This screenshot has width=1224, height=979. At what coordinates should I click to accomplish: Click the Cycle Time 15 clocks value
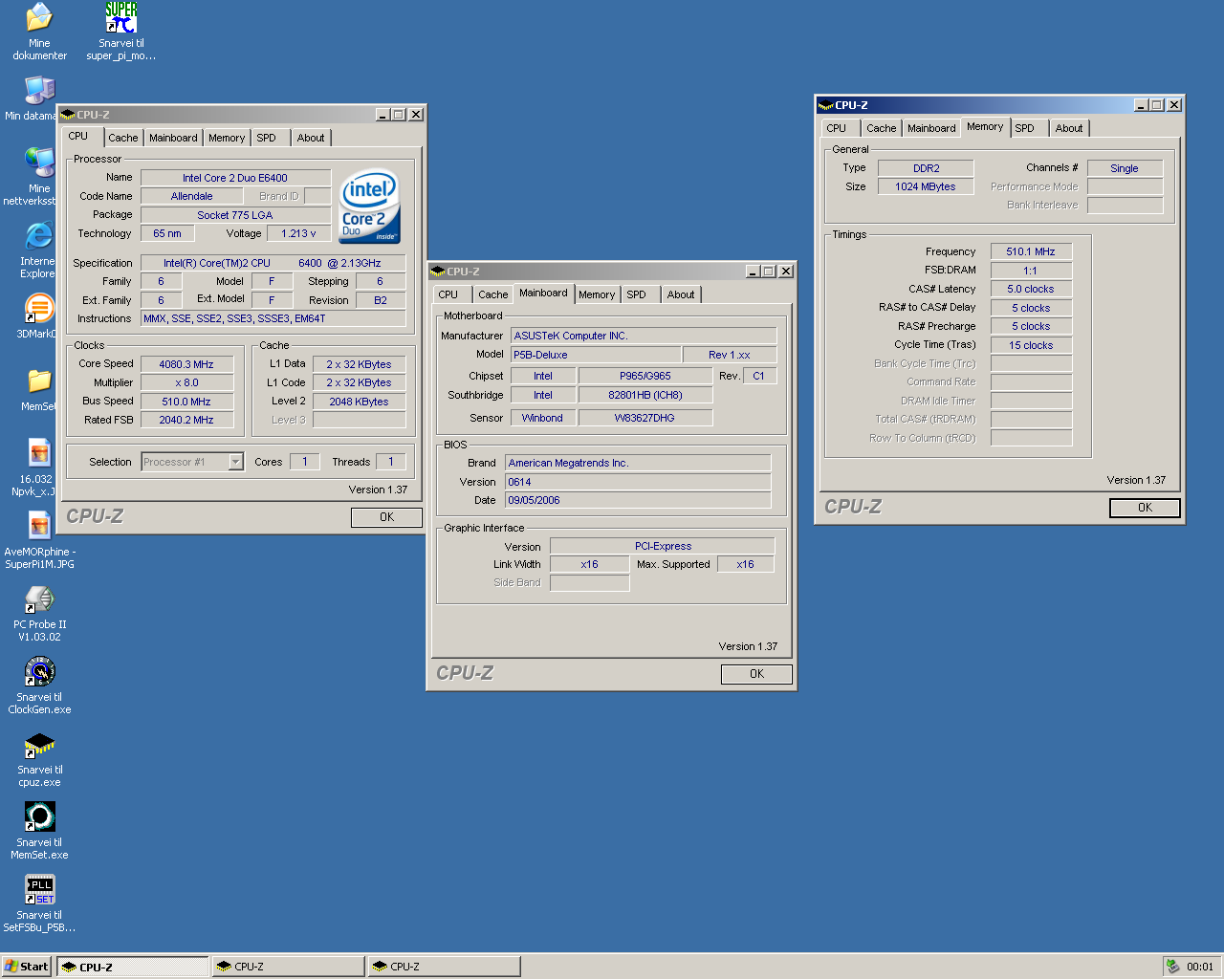point(1031,345)
